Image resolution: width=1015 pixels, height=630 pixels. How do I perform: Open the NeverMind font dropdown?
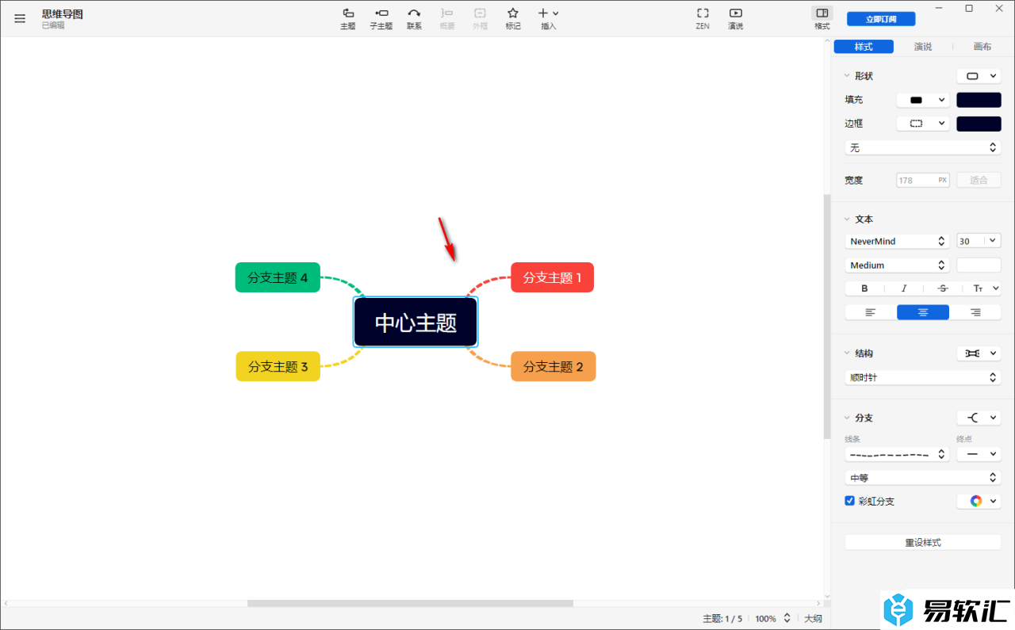click(897, 241)
